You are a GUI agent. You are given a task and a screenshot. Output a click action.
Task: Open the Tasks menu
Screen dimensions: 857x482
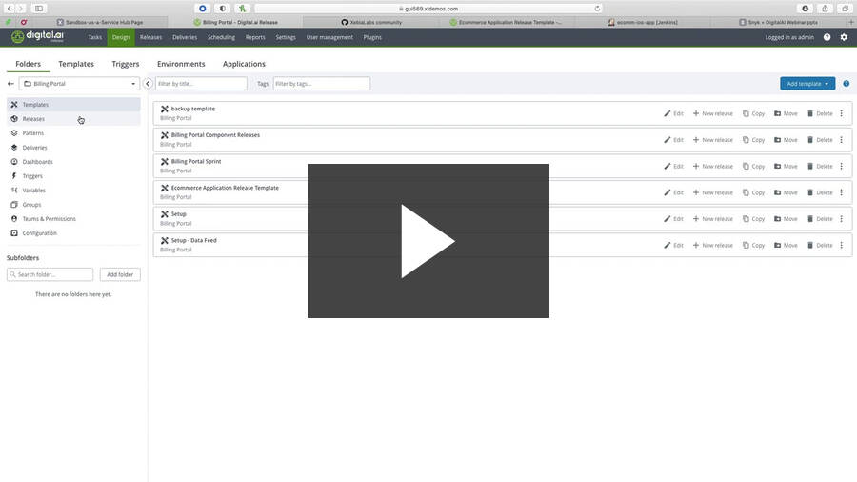coord(95,37)
